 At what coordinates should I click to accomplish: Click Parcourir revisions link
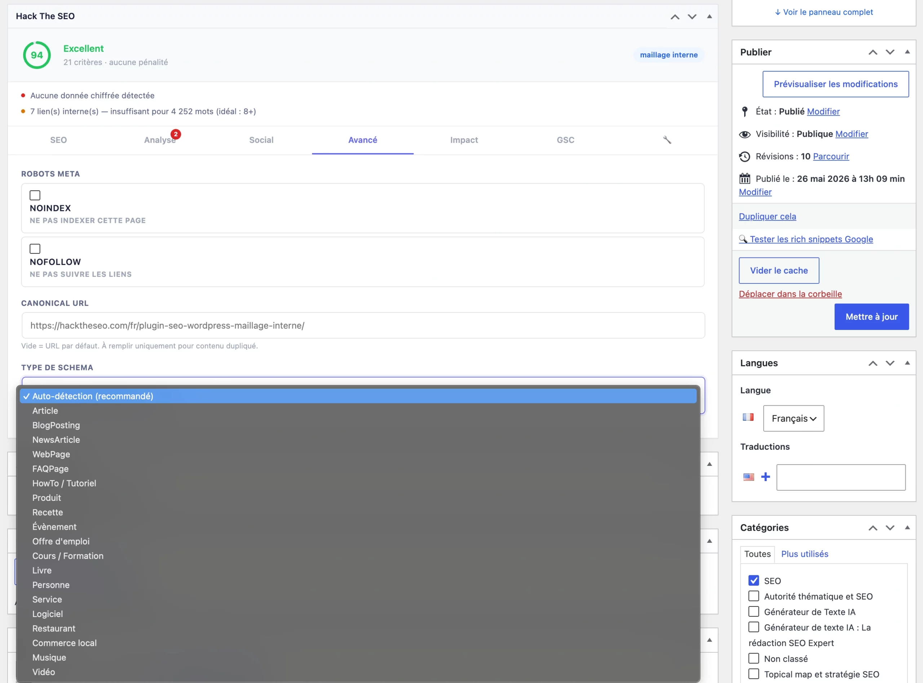[x=831, y=156]
